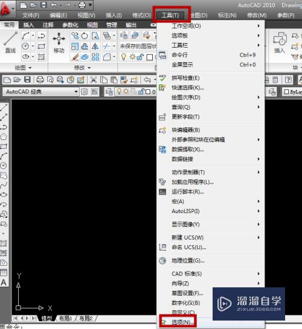The image size is (302, 329).
Task: Click the ByLayer color swatch box
Action: tap(286, 92)
